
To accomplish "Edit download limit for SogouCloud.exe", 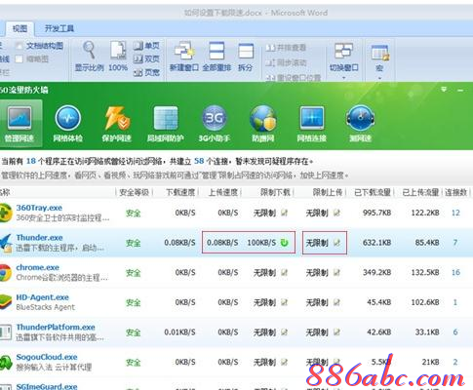I will pos(285,362).
